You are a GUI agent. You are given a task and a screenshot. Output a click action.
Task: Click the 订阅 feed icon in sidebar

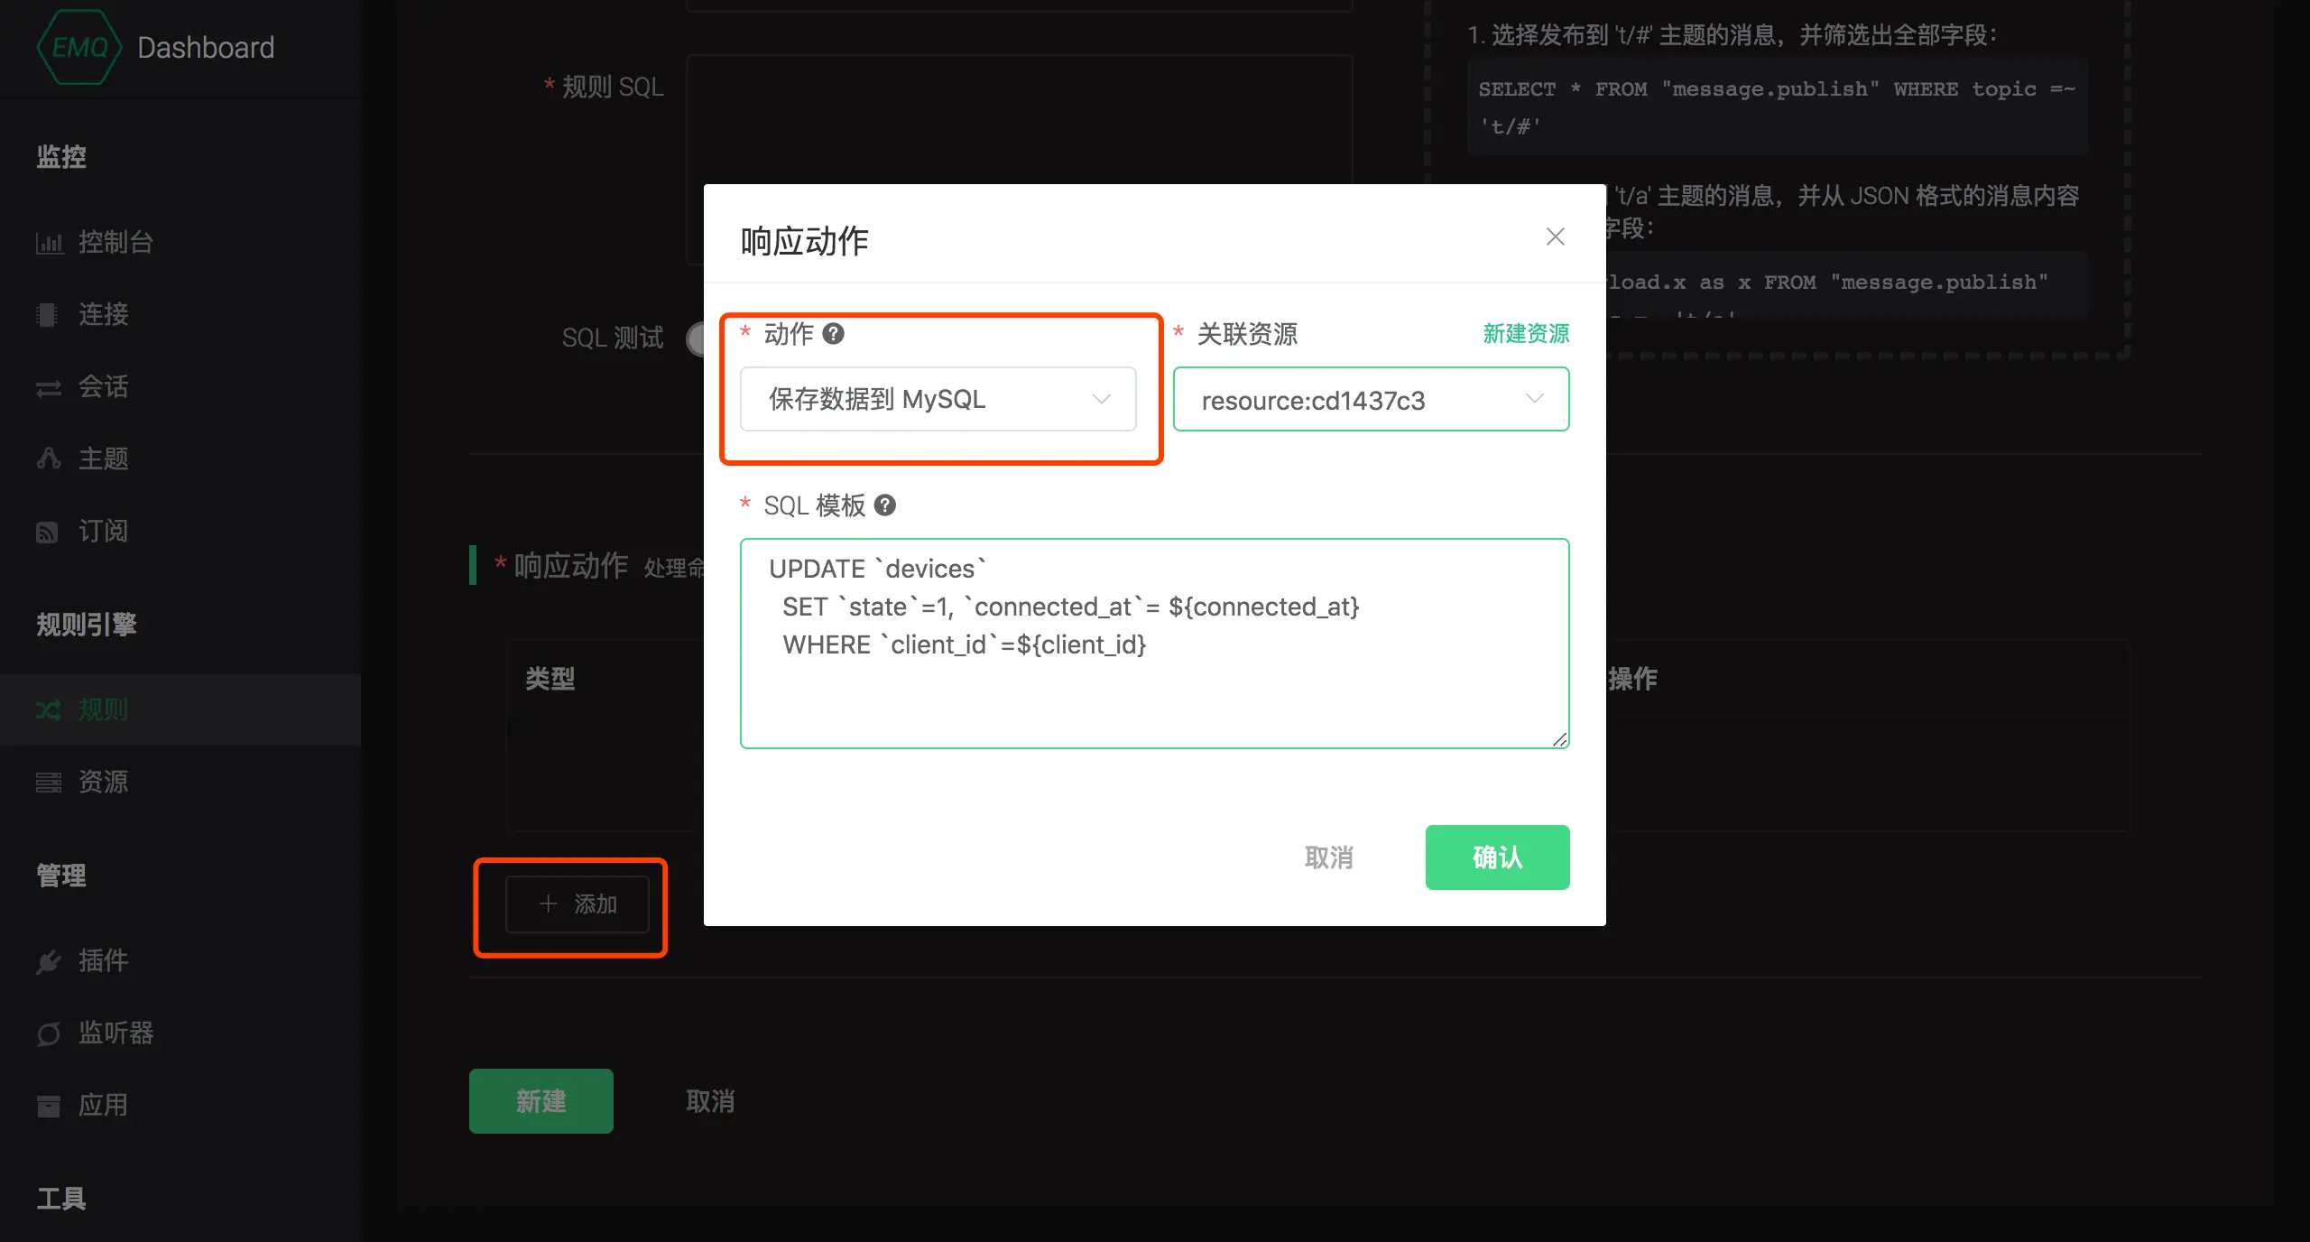tap(47, 532)
